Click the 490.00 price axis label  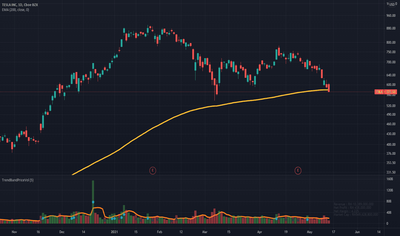[391, 115]
